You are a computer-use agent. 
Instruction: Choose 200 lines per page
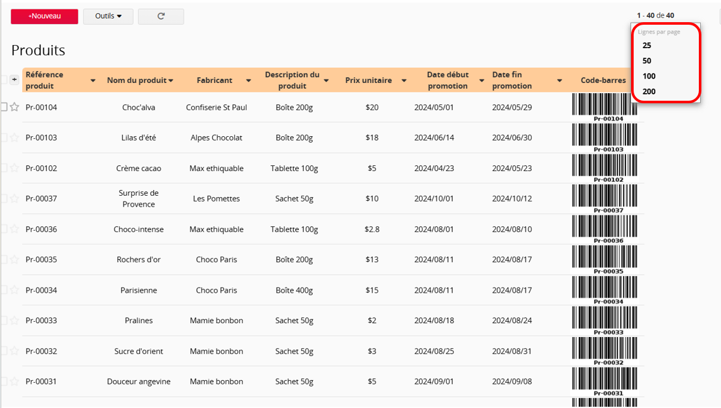click(x=649, y=91)
